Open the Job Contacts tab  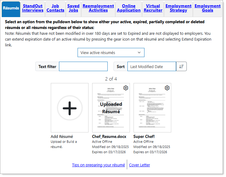click(55, 8)
